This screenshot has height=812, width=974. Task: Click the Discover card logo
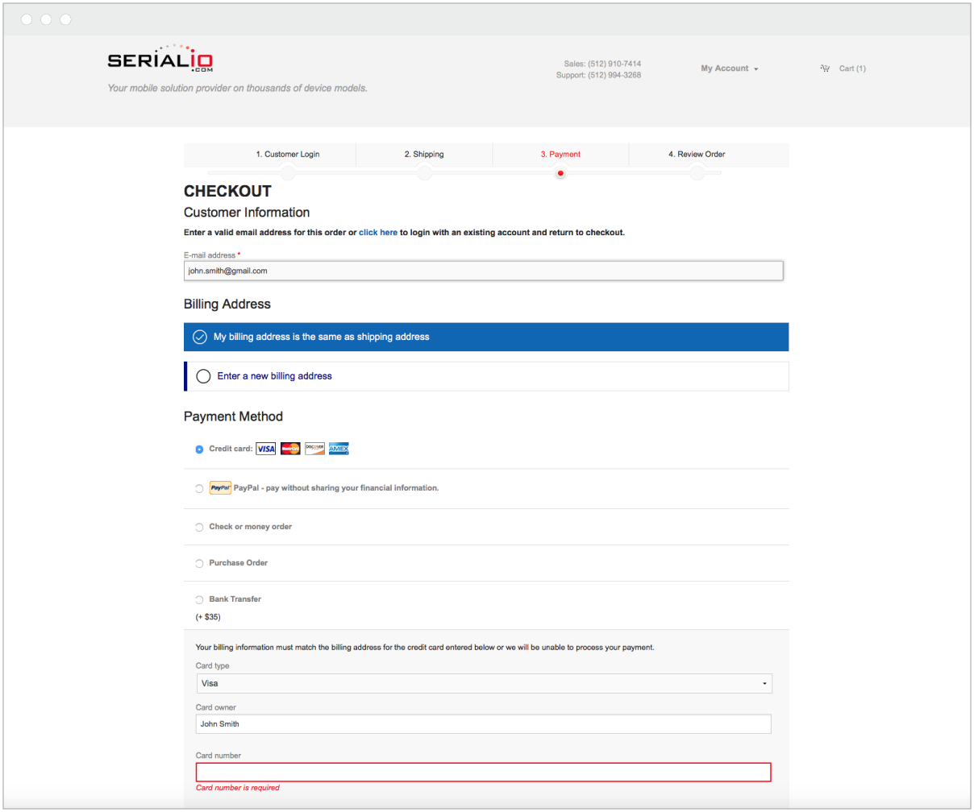click(314, 449)
